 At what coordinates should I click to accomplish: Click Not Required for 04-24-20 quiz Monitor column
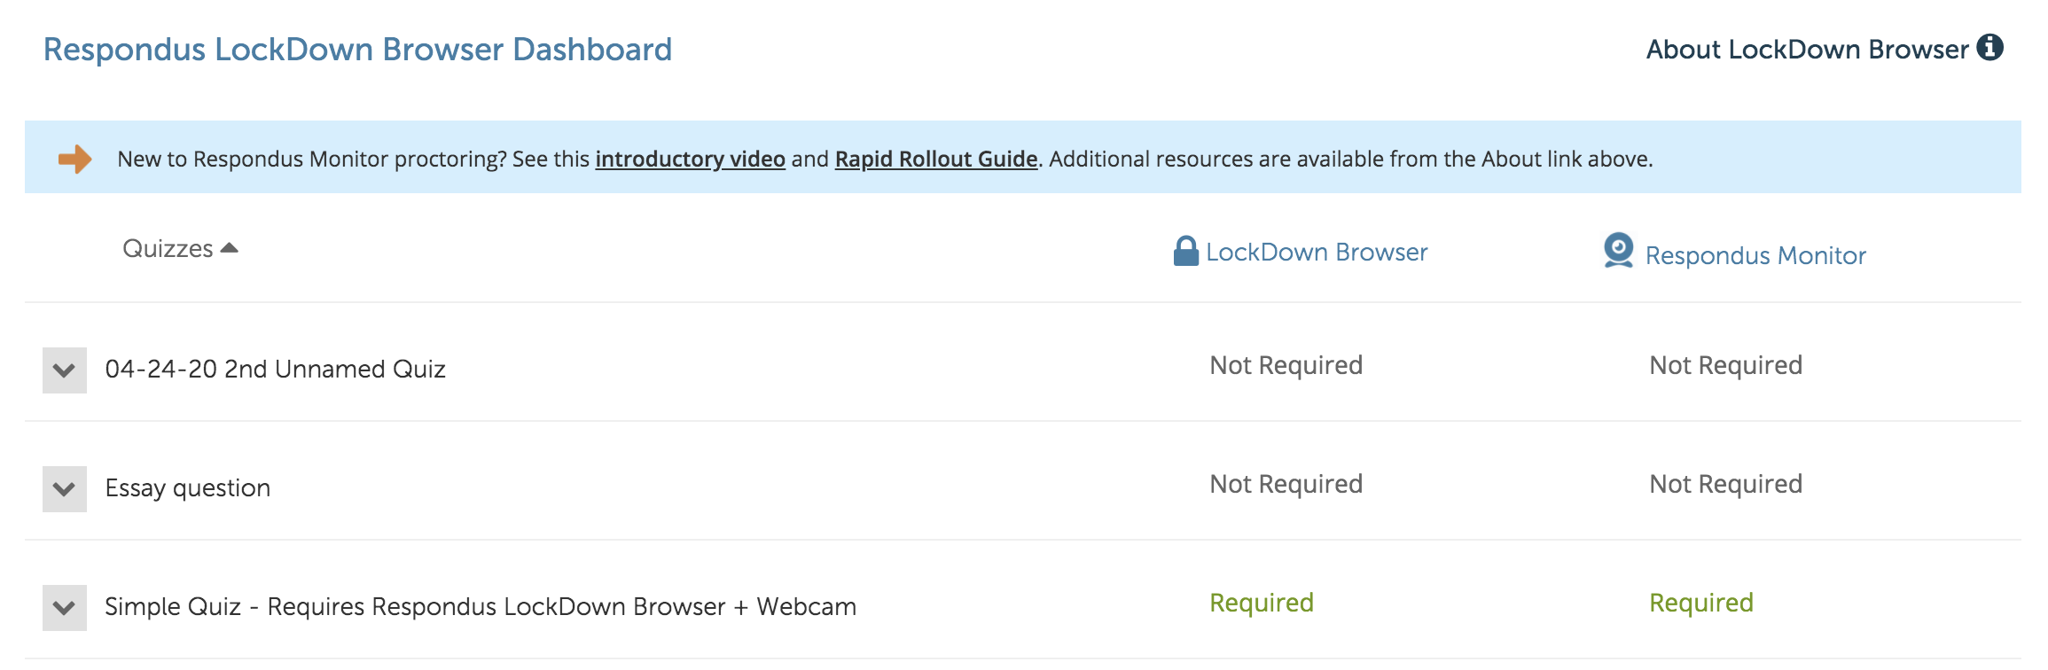(x=1724, y=364)
